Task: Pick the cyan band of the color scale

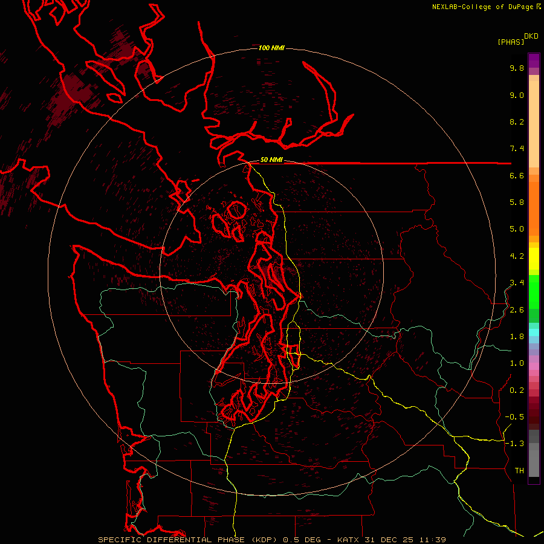Action: [x=534, y=332]
